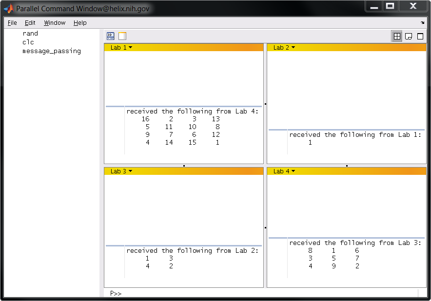431x301 pixels.
Task: Select 'rand' in the command history
Action: [30, 33]
